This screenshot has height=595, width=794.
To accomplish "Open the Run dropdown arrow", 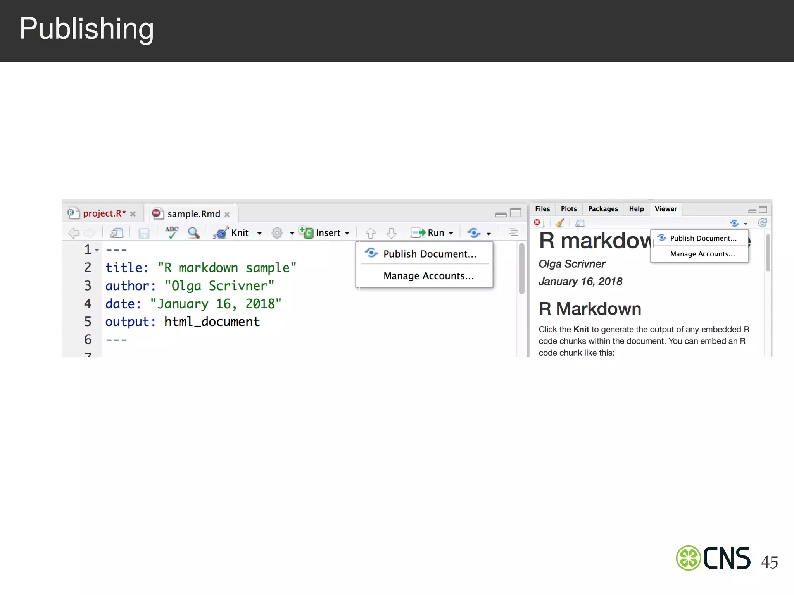I will [451, 233].
